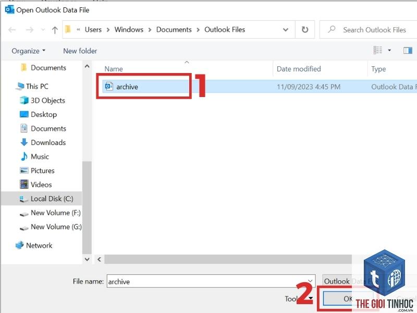Click the horizontal scrollbar thumb
The height and width of the screenshot is (313, 417).
[x=228, y=259]
